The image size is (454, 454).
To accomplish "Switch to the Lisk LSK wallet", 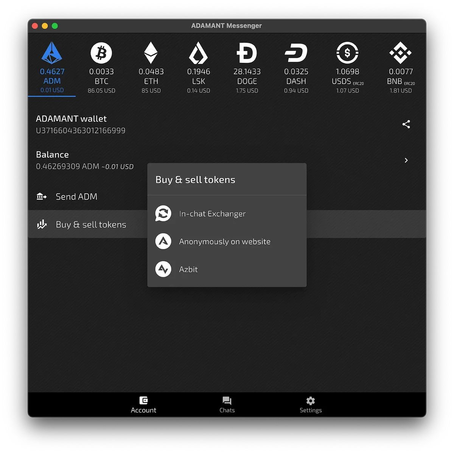I will (198, 53).
